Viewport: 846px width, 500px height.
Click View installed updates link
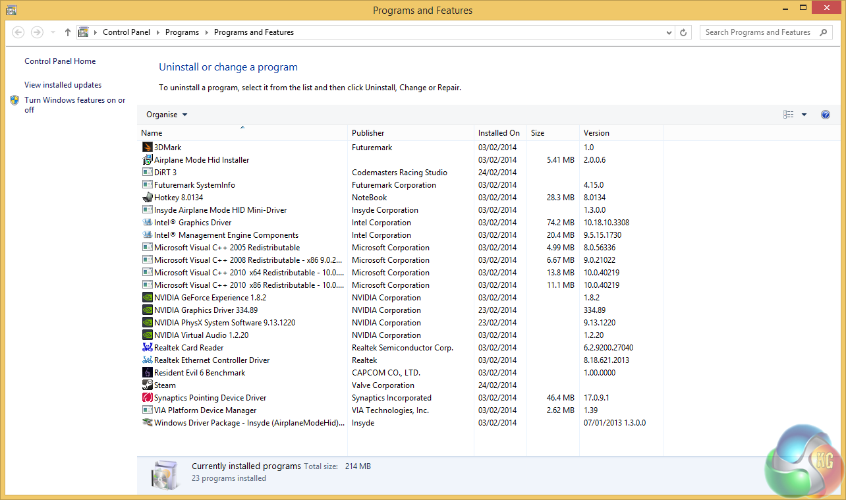63,85
